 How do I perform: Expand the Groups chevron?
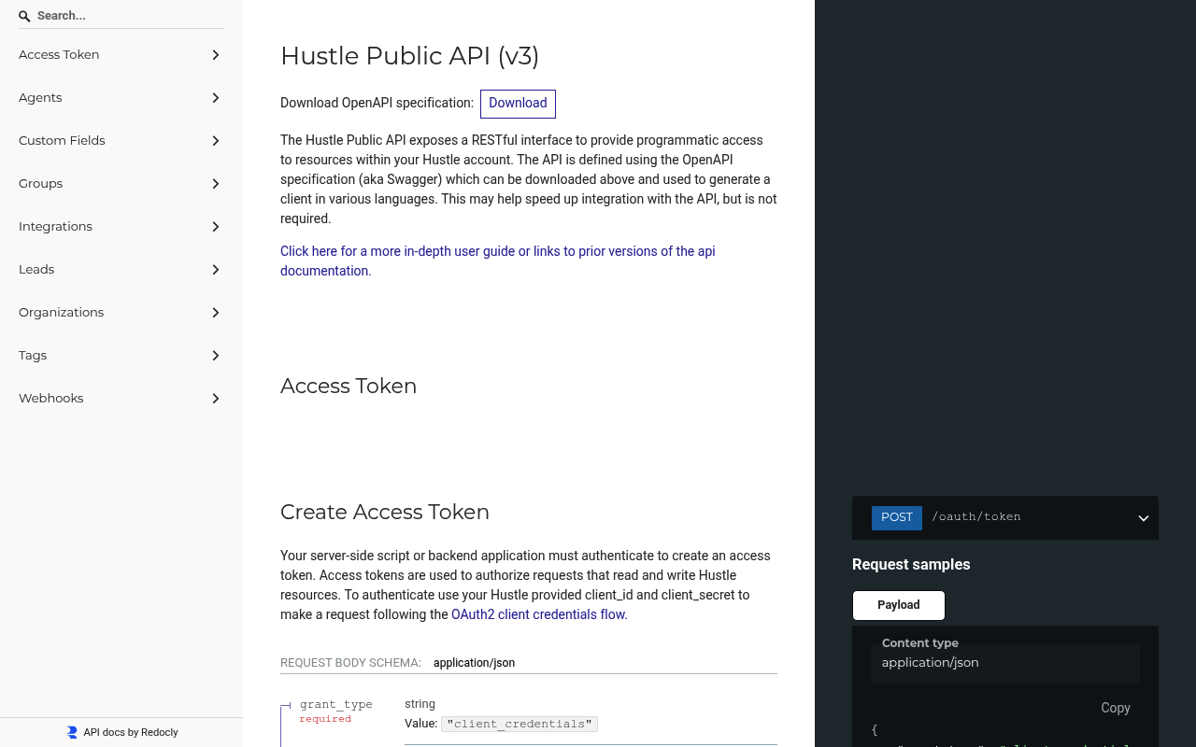click(216, 184)
